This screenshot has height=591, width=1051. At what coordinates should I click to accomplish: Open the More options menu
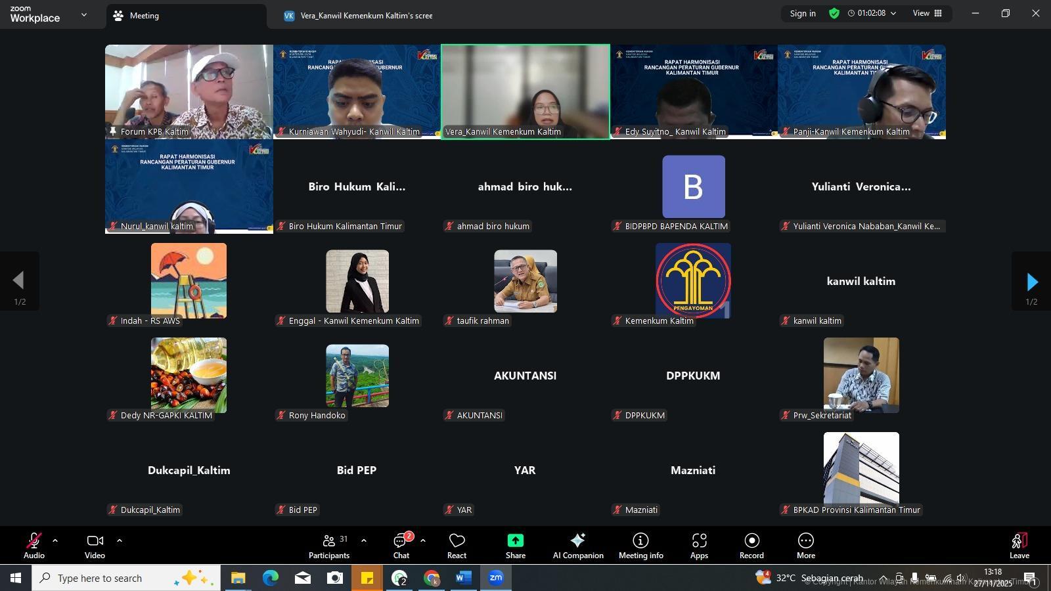[806, 545]
